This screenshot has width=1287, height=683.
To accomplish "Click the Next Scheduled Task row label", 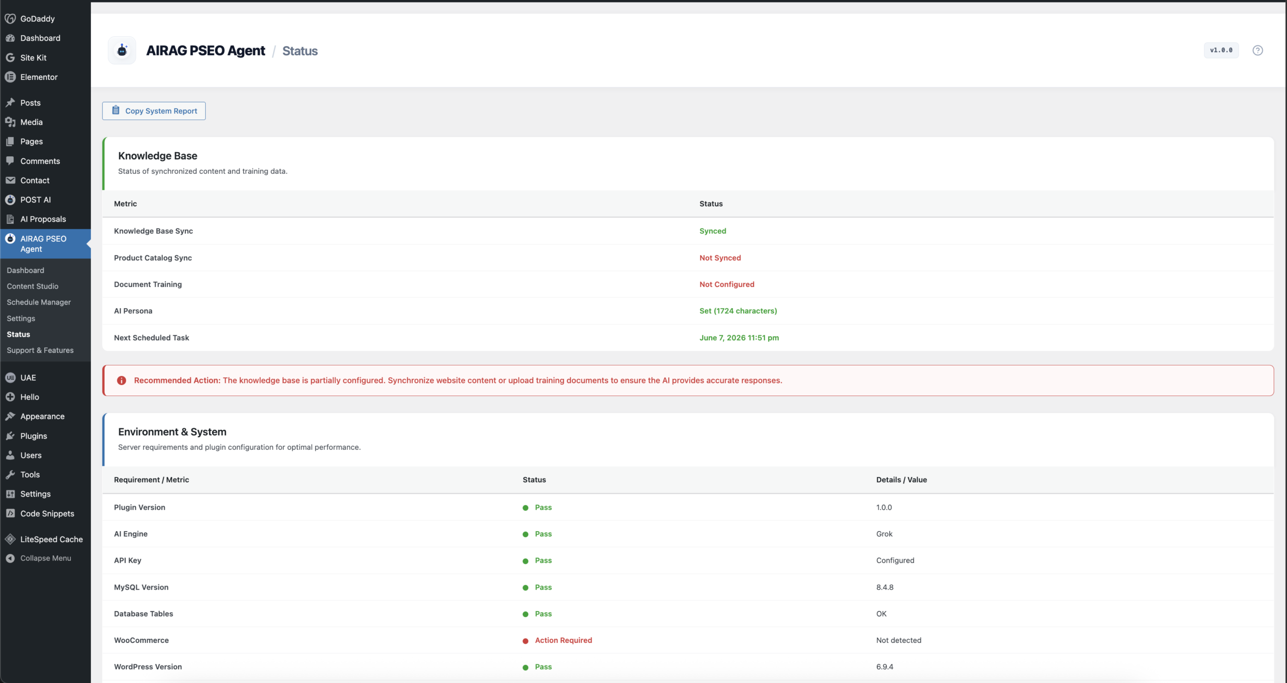I will tap(151, 338).
